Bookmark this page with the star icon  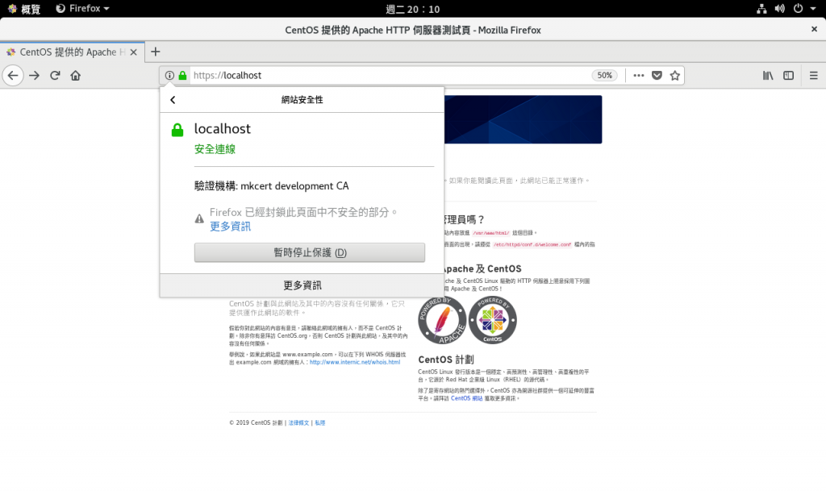675,75
